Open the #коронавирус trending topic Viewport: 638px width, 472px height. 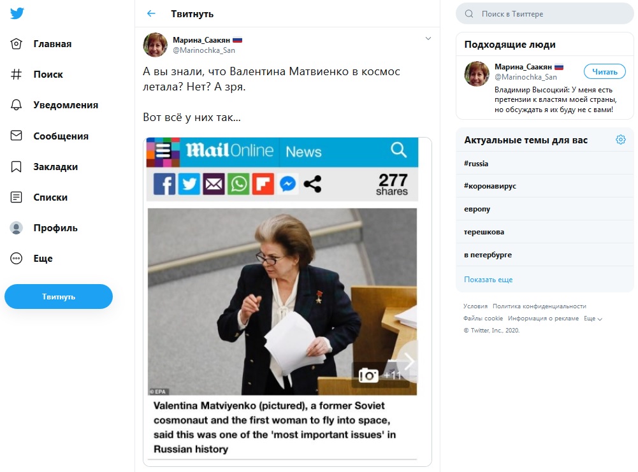490,186
